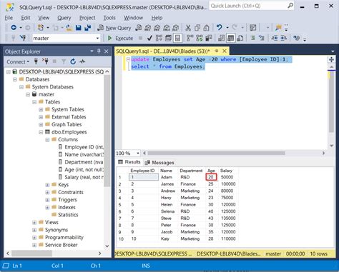This screenshot has width=339, height=272.
Task: Click the Copy icon in toolbar
Action: click(197, 28)
